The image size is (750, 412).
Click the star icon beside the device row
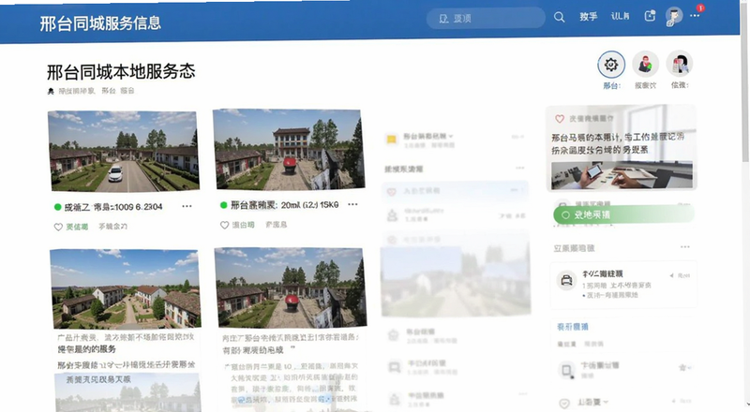[x=682, y=368]
